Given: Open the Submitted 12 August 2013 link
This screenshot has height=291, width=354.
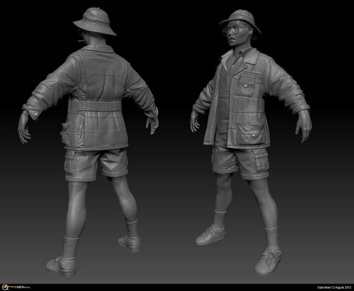Looking at the screenshot, I should tap(332, 287).
